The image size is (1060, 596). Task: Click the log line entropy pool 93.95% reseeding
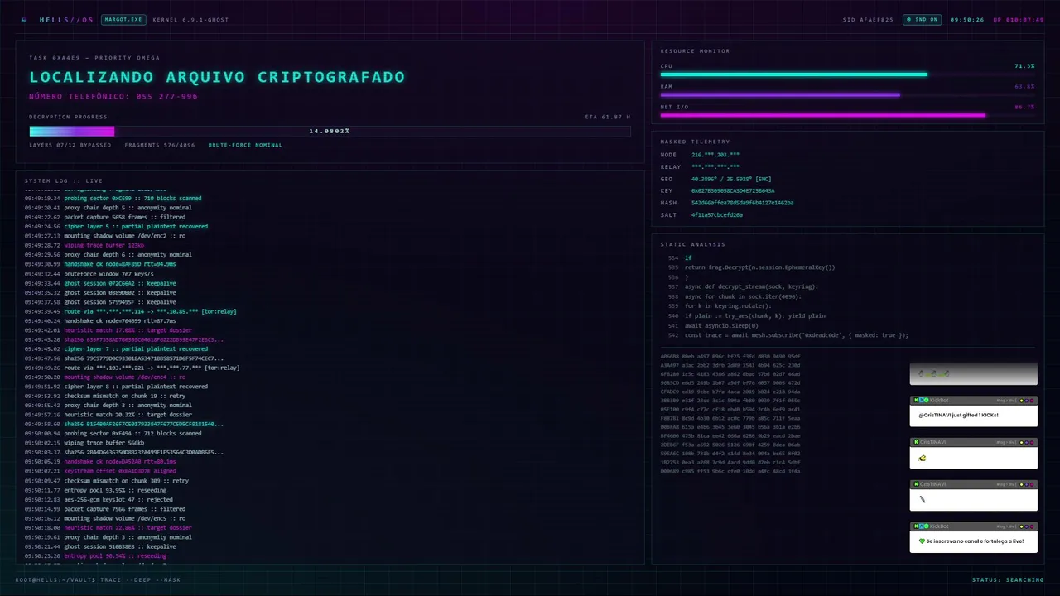coord(95,490)
